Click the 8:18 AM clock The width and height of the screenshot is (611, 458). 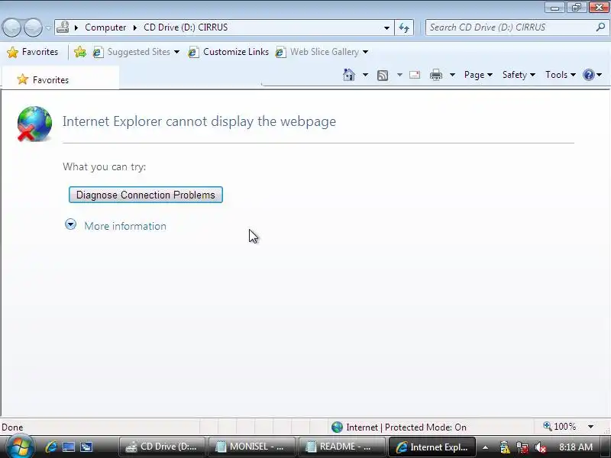[576, 447]
